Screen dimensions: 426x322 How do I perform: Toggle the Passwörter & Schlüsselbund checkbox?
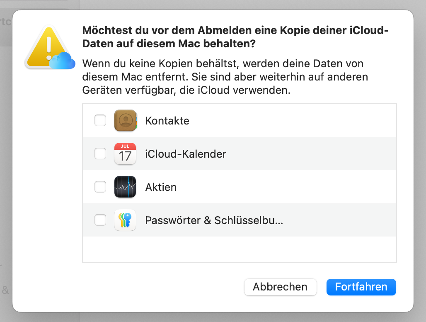(100, 220)
